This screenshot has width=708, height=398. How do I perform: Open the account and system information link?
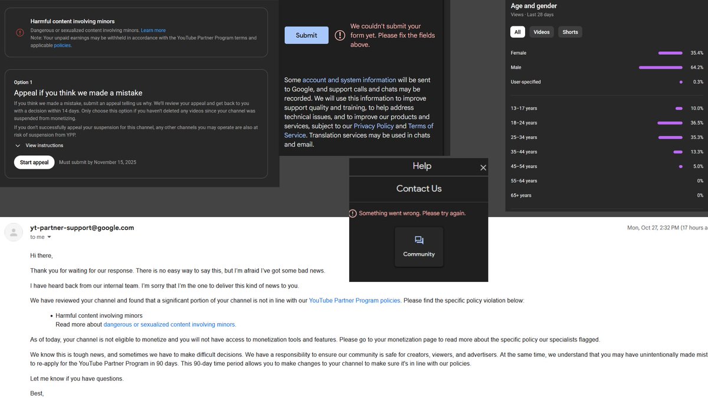(x=349, y=80)
